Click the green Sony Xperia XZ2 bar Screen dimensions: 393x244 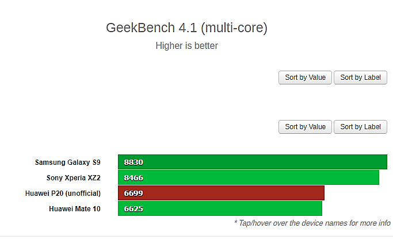pyautogui.click(x=249, y=177)
